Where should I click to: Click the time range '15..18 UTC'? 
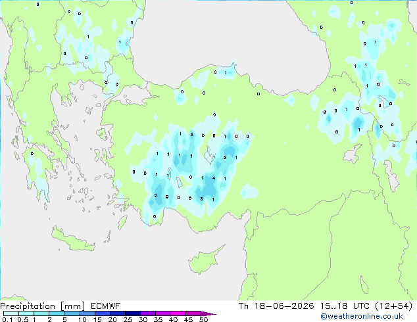(345, 306)
